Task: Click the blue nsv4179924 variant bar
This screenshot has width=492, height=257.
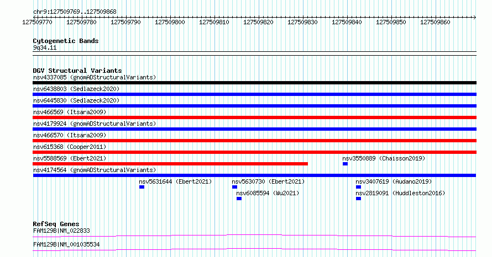Action: (254, 129)
